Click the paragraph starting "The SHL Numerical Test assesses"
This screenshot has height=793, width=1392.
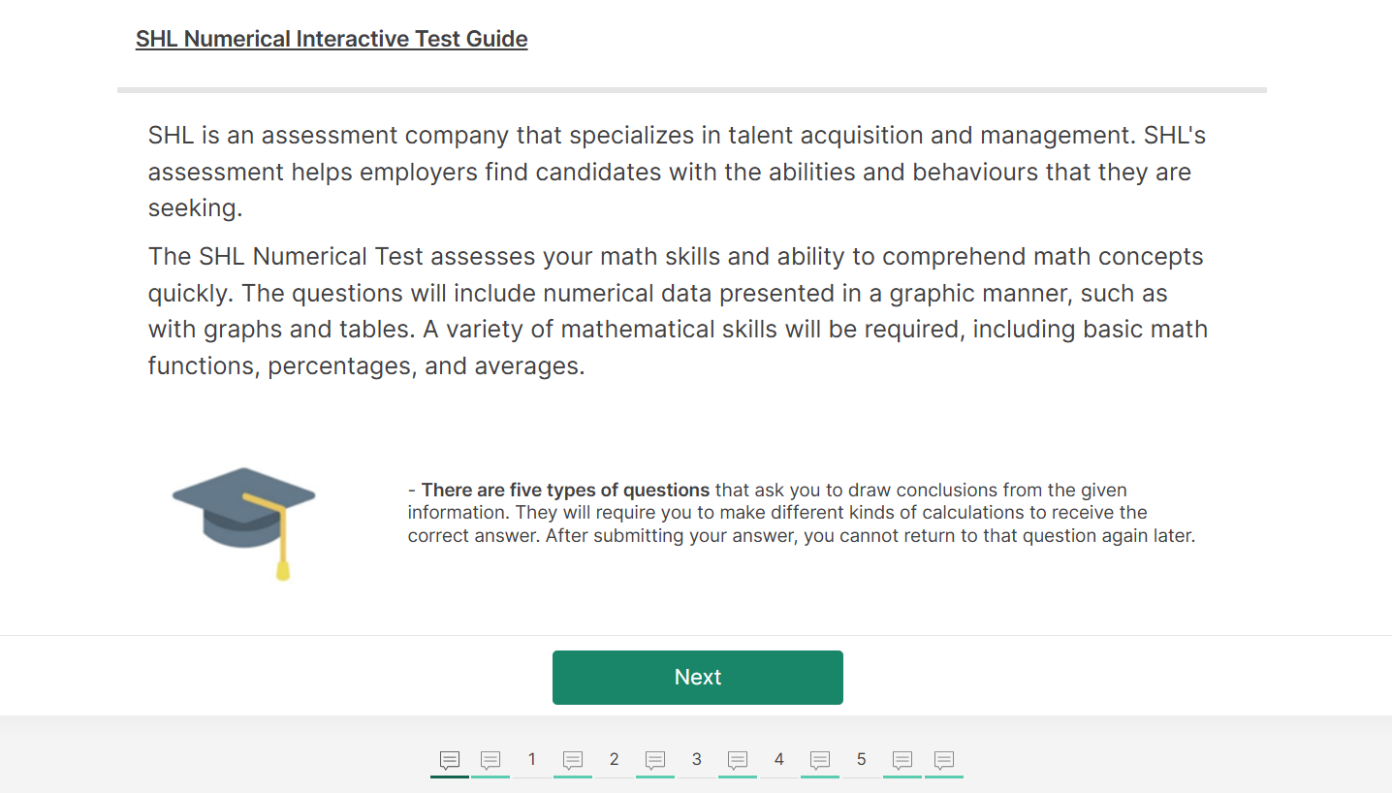click(677, 311)
